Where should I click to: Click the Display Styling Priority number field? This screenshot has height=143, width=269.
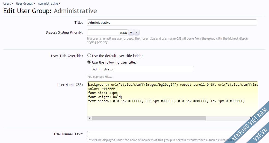tap(107, 32)
